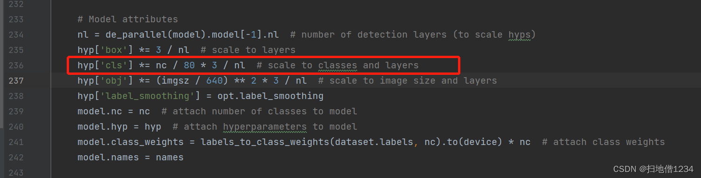Click model.hyp = hyp assignment
This screenshot has width=701, height=178.
pos(119,126)
